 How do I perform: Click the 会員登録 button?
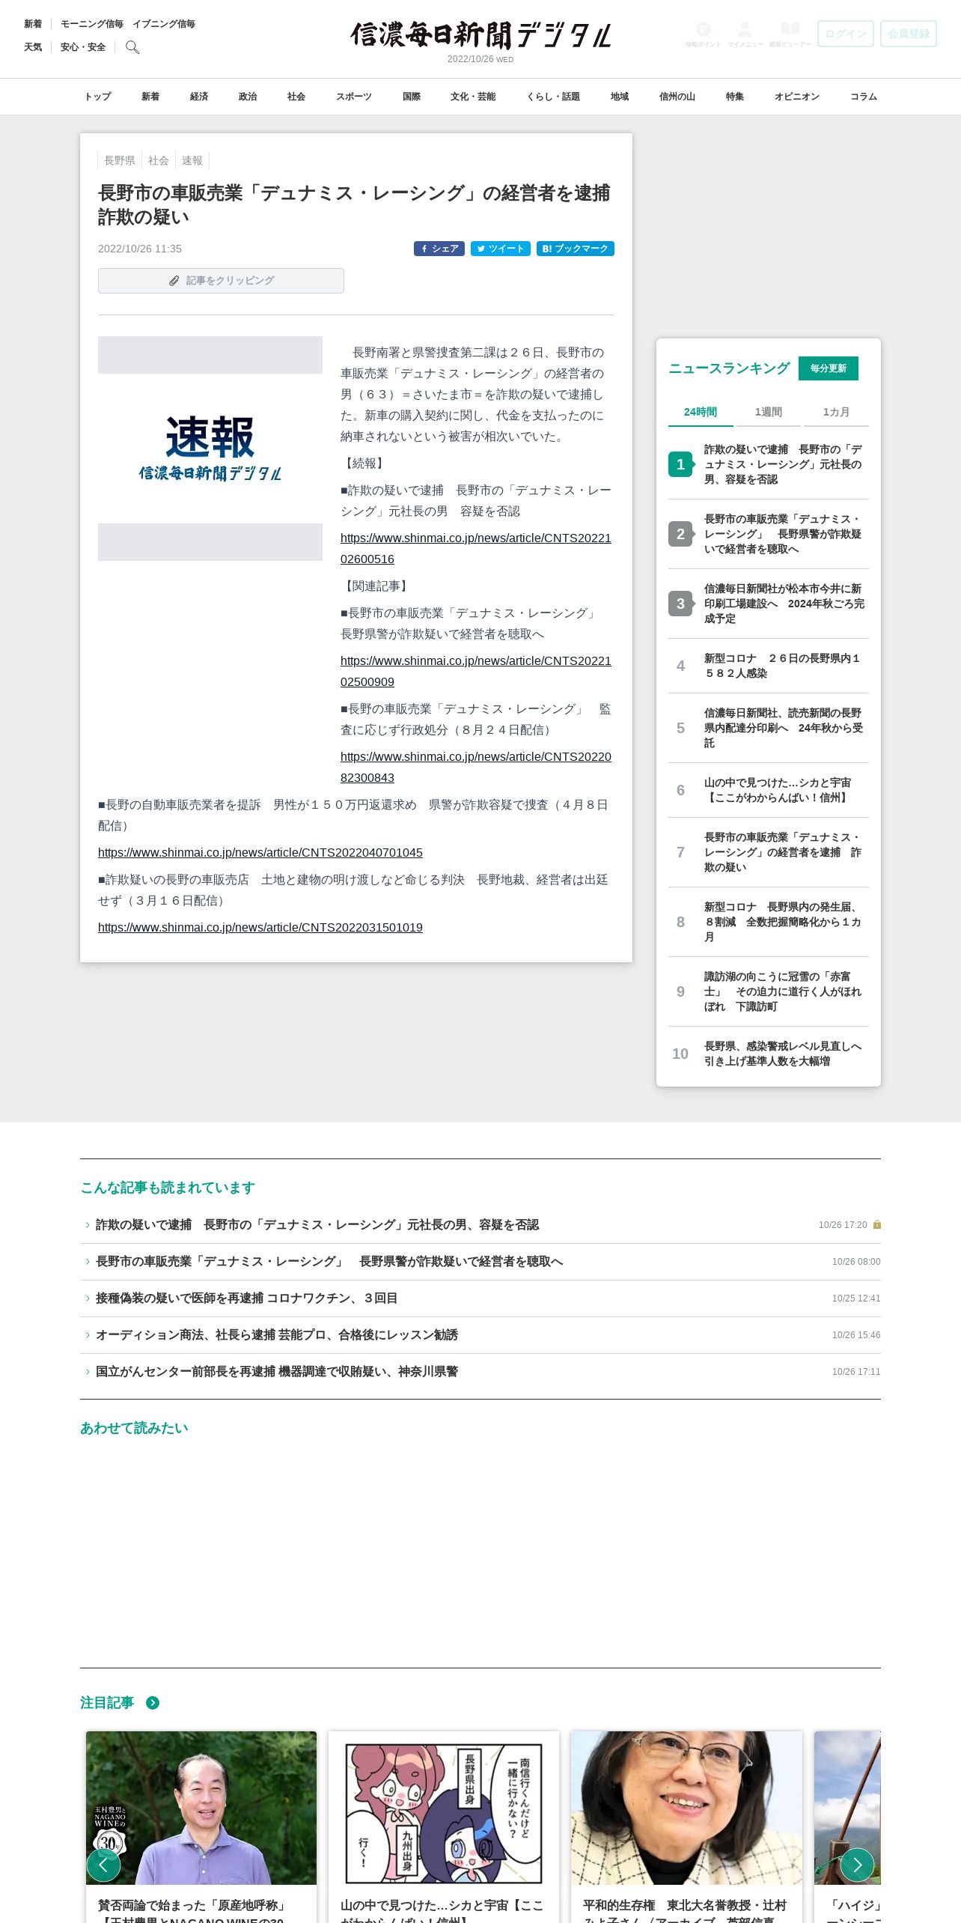point(908,34)
